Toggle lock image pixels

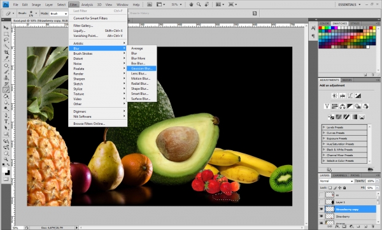click(x=335, y=188)
